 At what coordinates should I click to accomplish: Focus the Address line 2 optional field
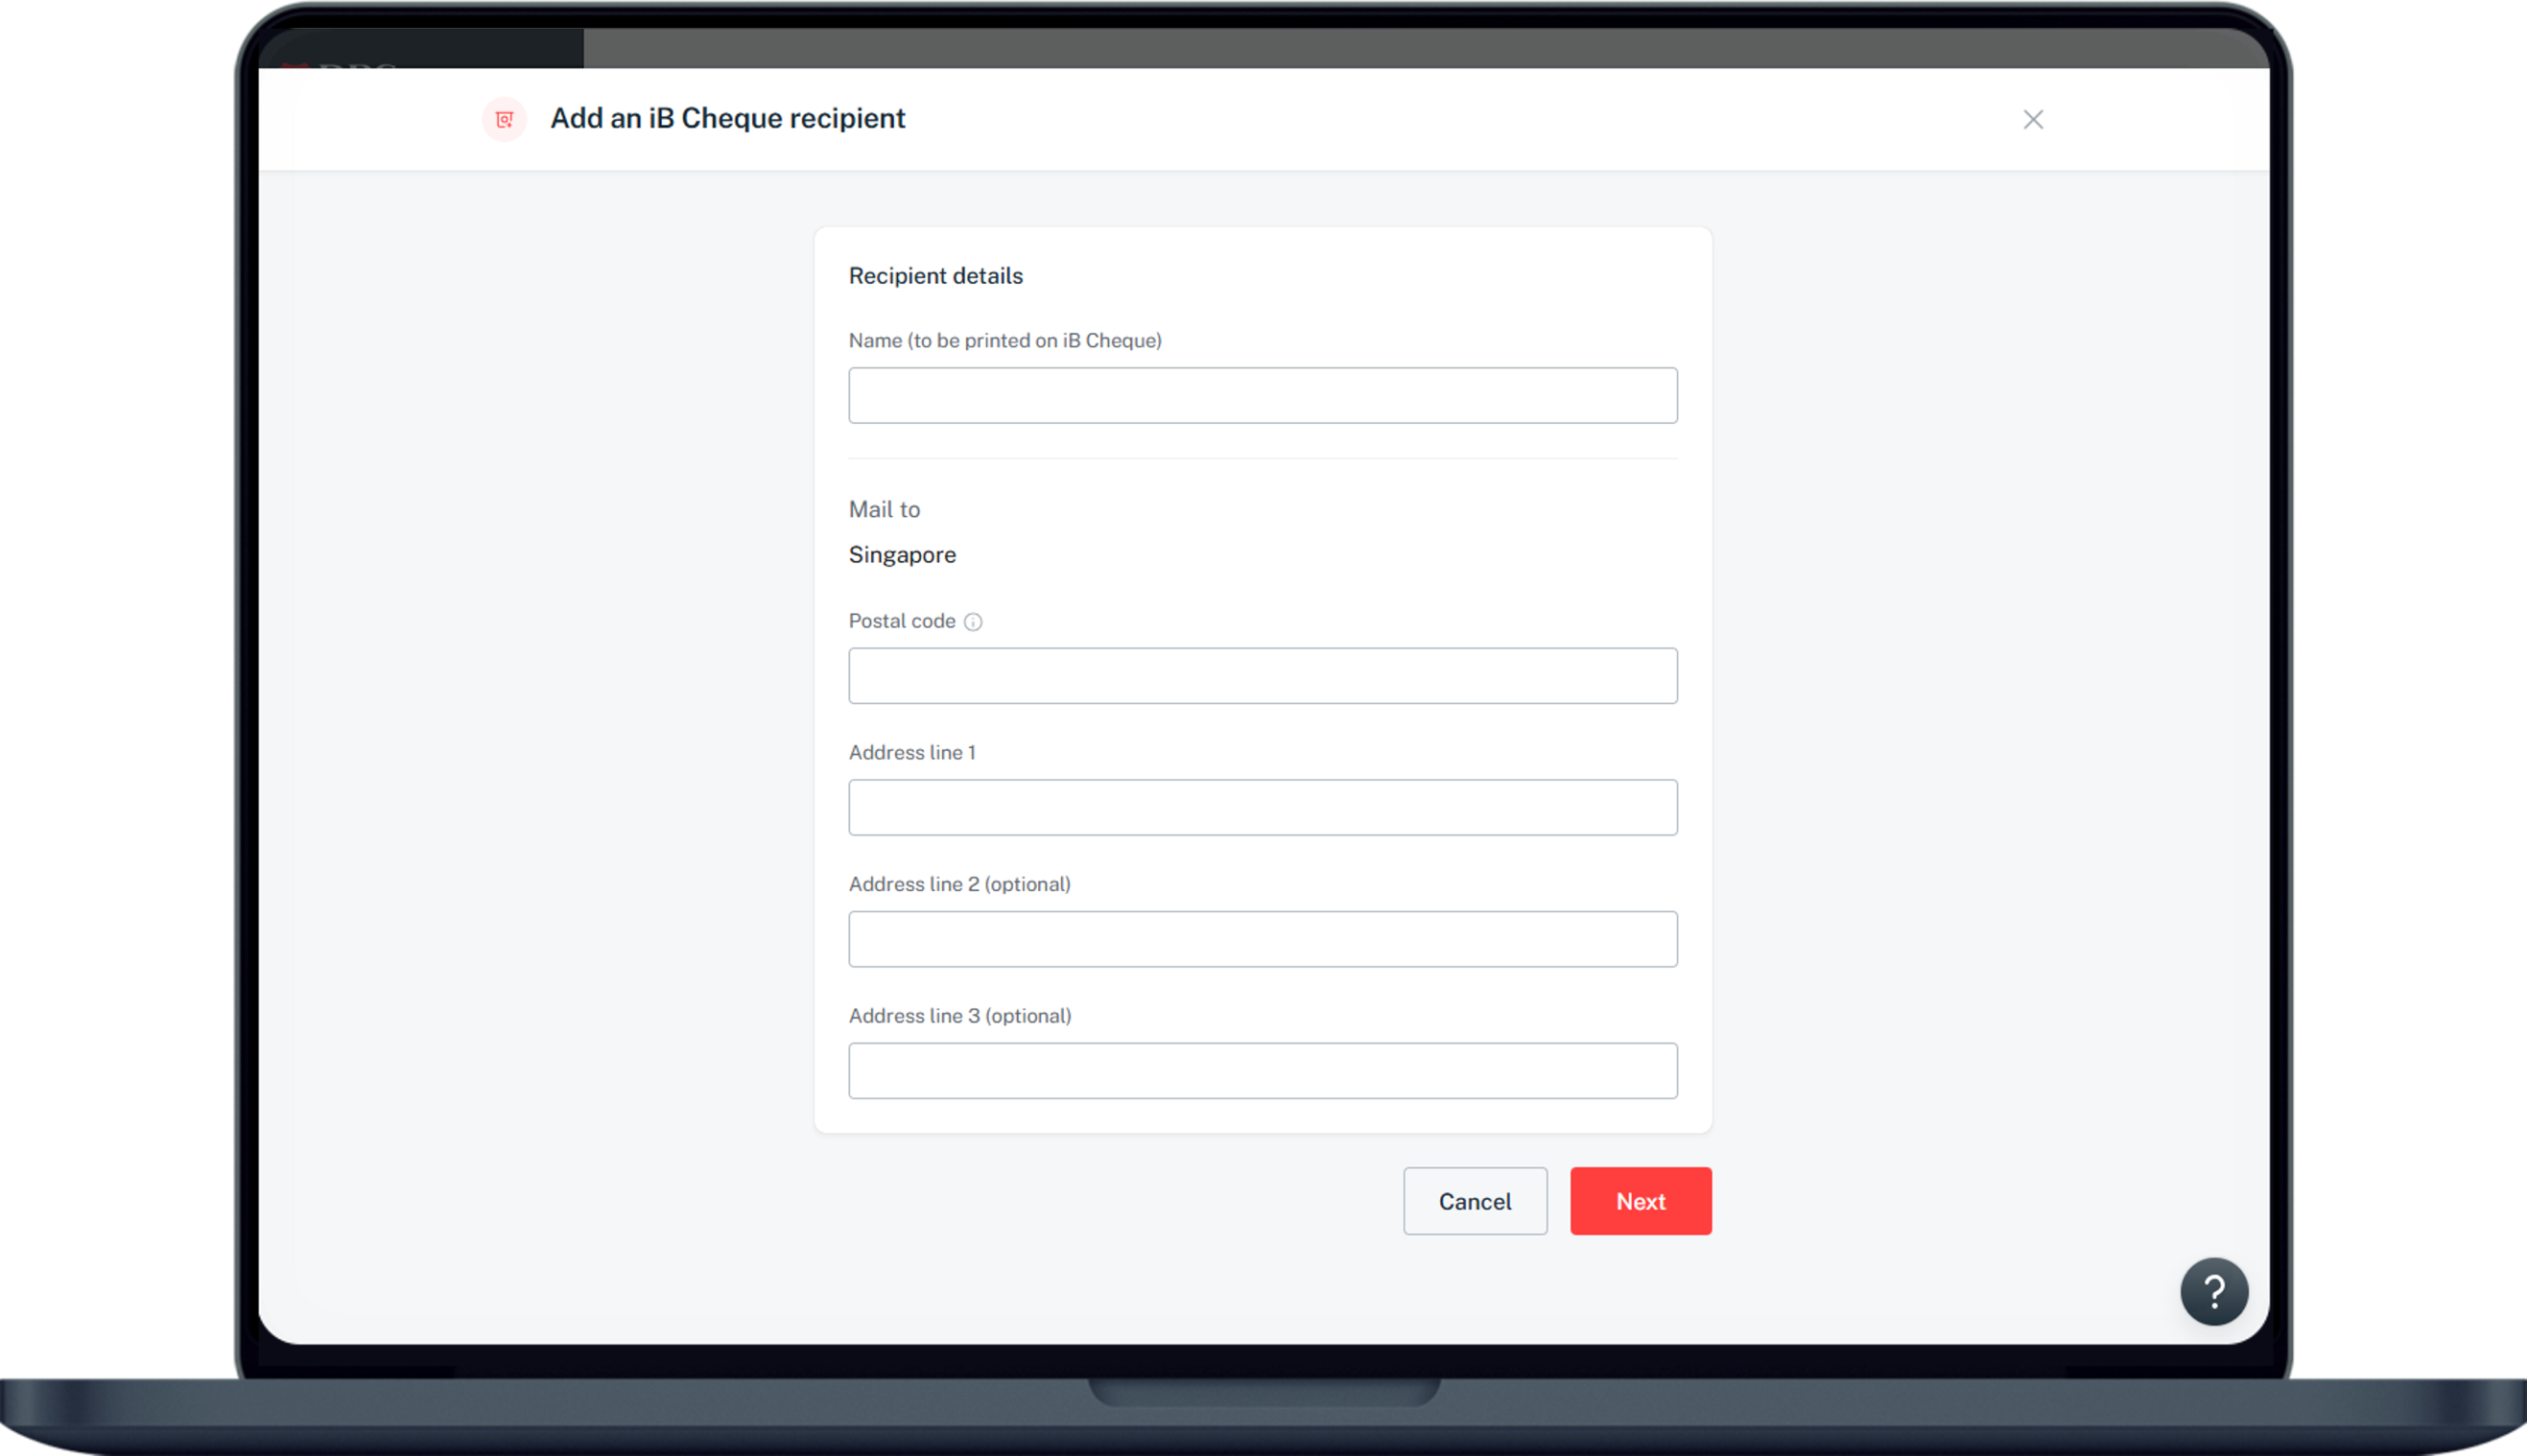[1262, 939]
